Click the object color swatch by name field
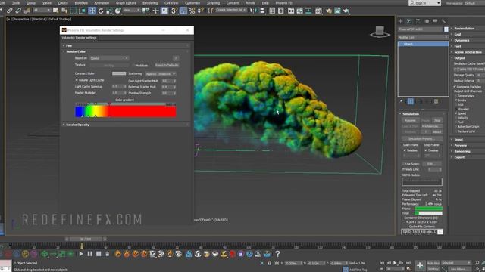Image resolution: width=485 pixels, height=272 pixels. (446, 29)
